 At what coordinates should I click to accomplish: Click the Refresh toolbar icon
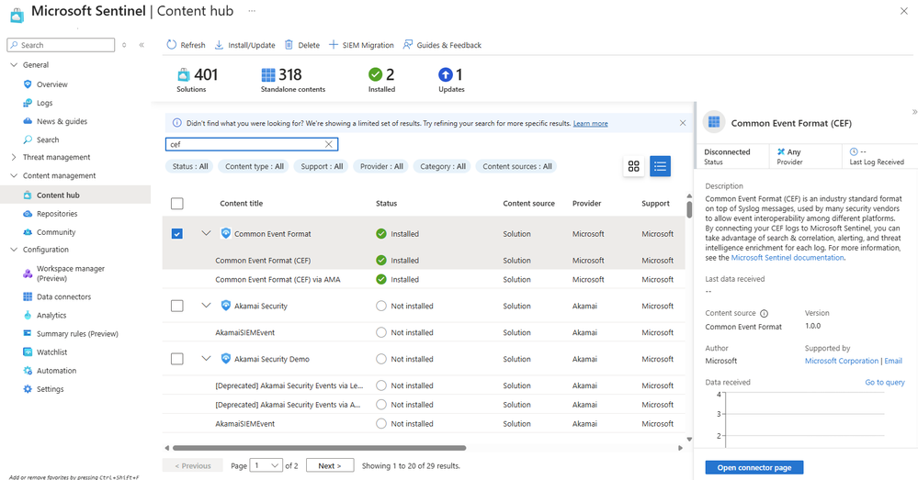(x=172, y=45)
